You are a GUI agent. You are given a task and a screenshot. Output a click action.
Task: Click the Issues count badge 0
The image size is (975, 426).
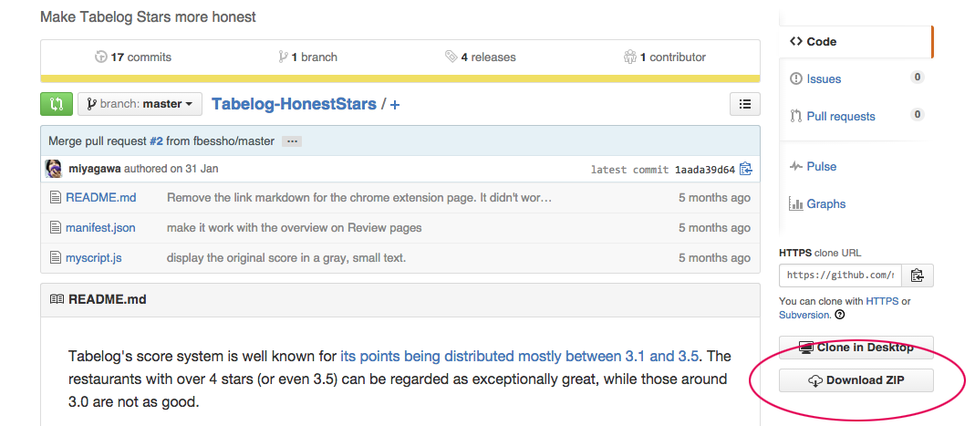[x=917, y=78]
